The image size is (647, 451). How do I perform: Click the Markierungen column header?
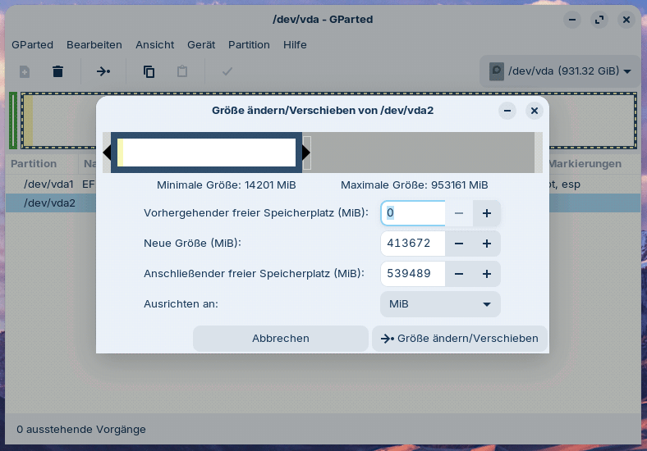[585, 164]
